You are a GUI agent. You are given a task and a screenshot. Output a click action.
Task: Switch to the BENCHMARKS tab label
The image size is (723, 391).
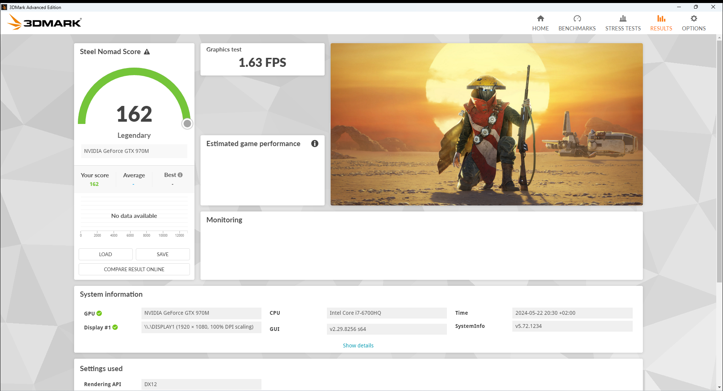point(577,29)
